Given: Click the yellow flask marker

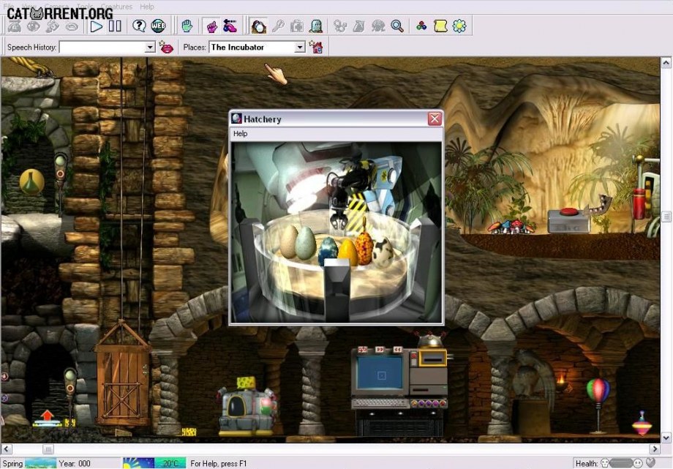Looking at the screenshot, I should point(31,181).
